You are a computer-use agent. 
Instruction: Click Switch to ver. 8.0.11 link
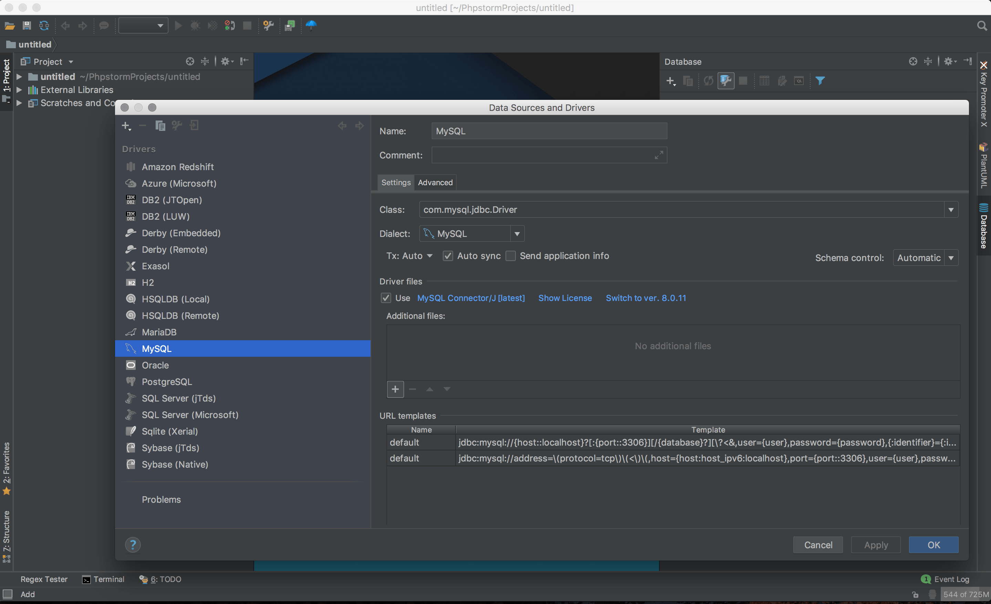[646, 298]
